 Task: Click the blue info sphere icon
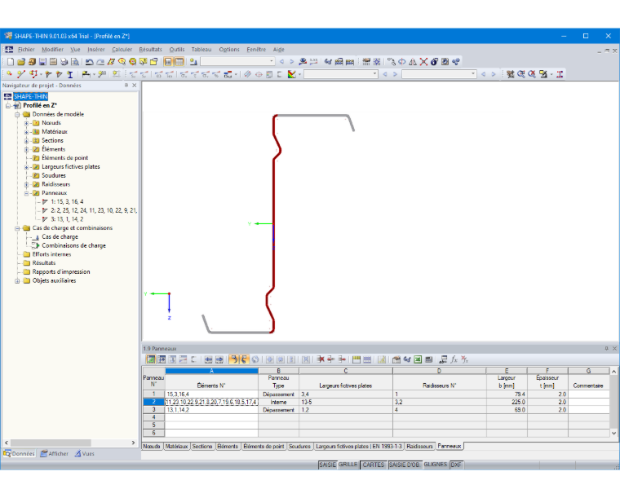pyautogui.click(x=434, y=62)
